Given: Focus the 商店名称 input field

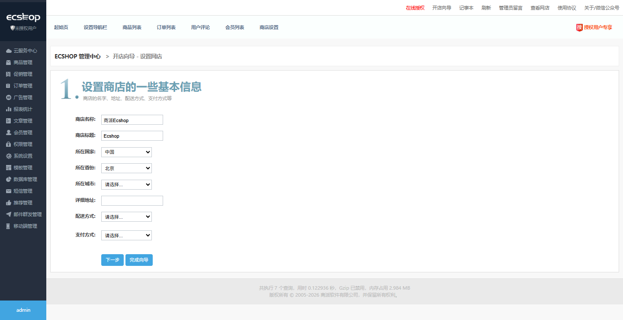Looking at the screenshot, I should (x=132, y=120).
